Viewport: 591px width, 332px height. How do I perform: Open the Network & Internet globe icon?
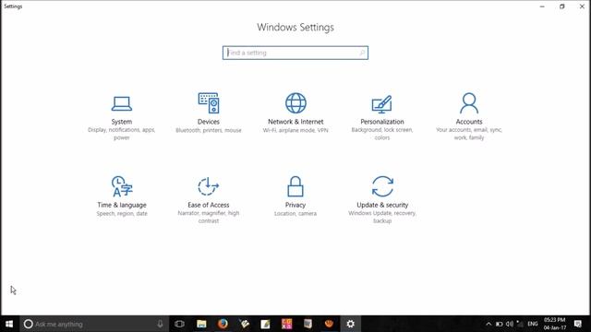pos(295,102)
